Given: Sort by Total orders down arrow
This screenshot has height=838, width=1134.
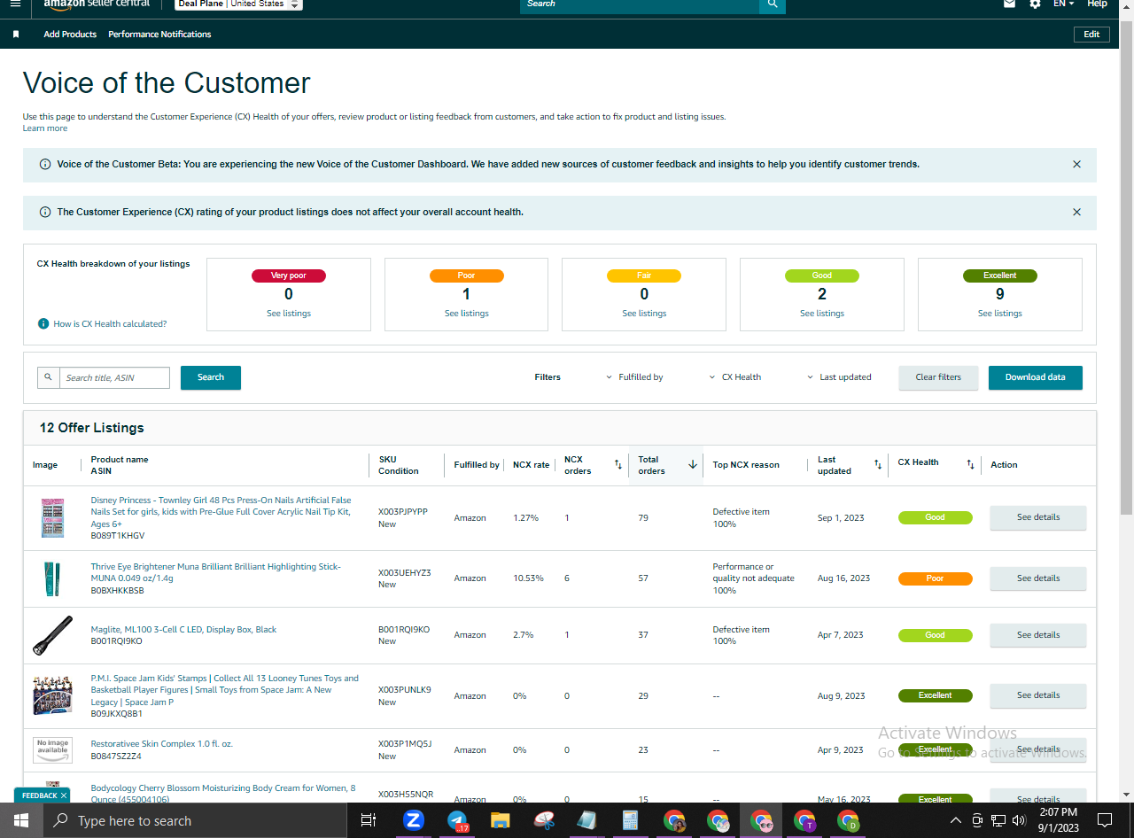Looking at the screenshot, I should coord(693,465).
